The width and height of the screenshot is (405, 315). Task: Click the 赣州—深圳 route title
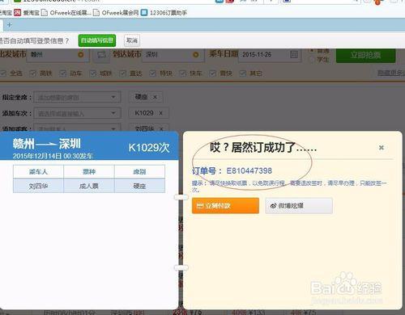pyautogui.click(x=47, y=144)
